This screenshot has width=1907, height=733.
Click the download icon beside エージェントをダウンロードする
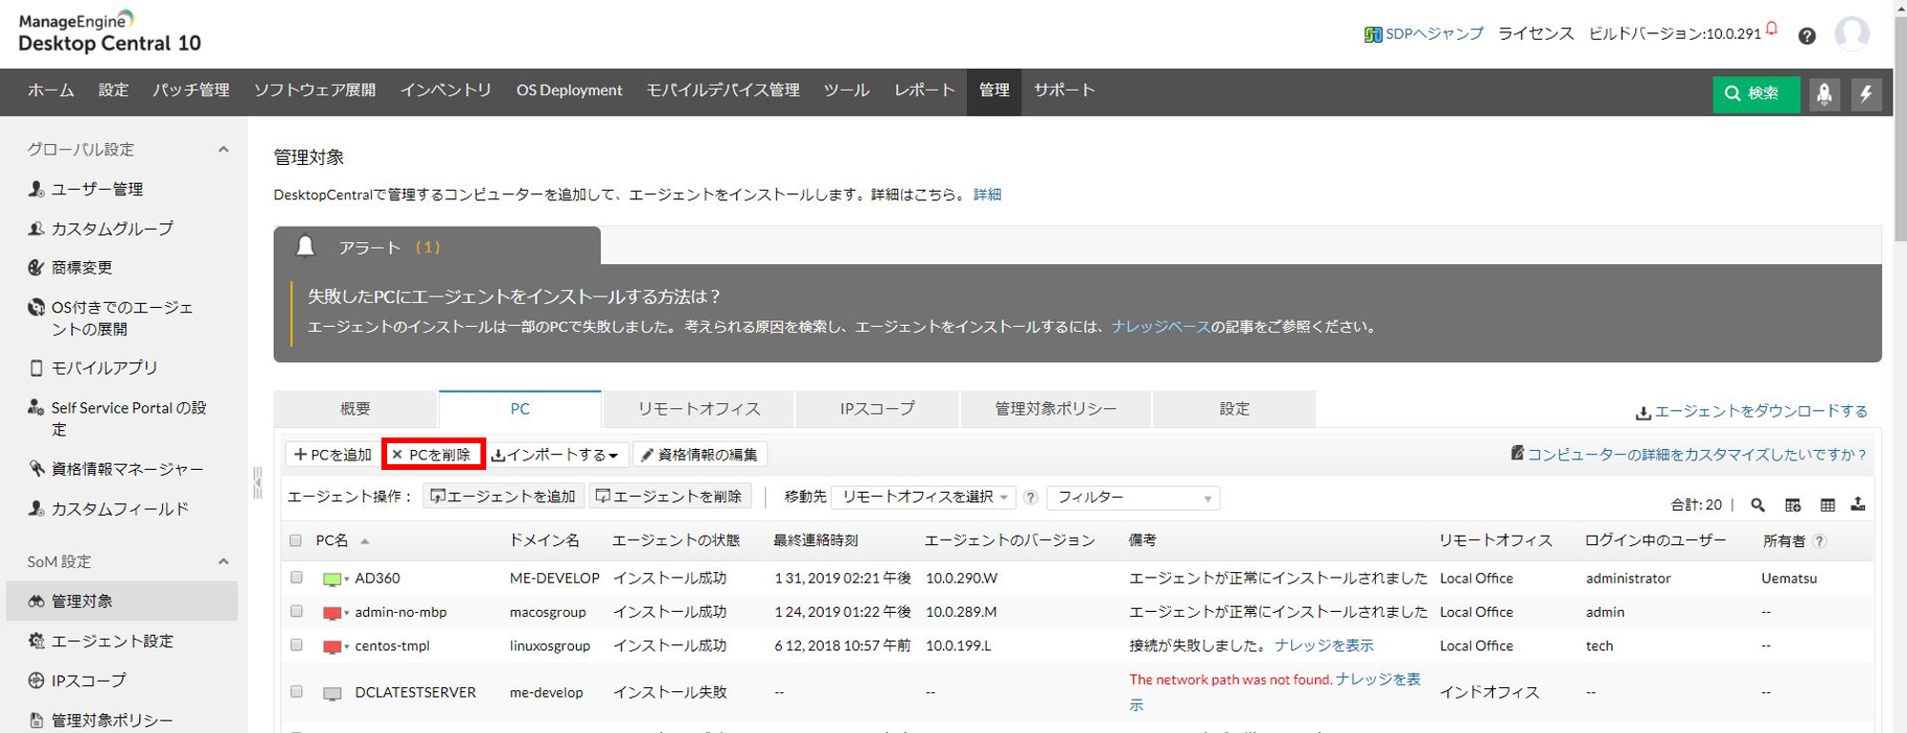point(1643,413)
